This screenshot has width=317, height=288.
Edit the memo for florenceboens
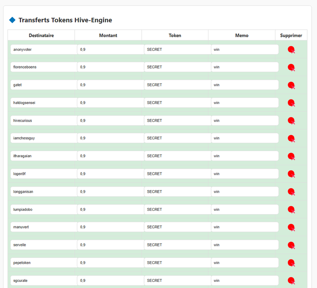(x=245, y=67)
